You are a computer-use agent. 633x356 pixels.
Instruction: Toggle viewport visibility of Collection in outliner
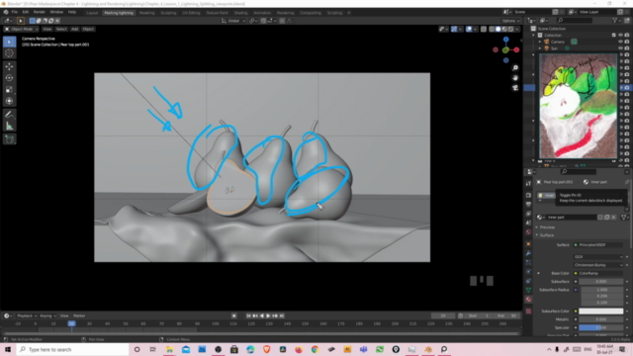point(620,36)
